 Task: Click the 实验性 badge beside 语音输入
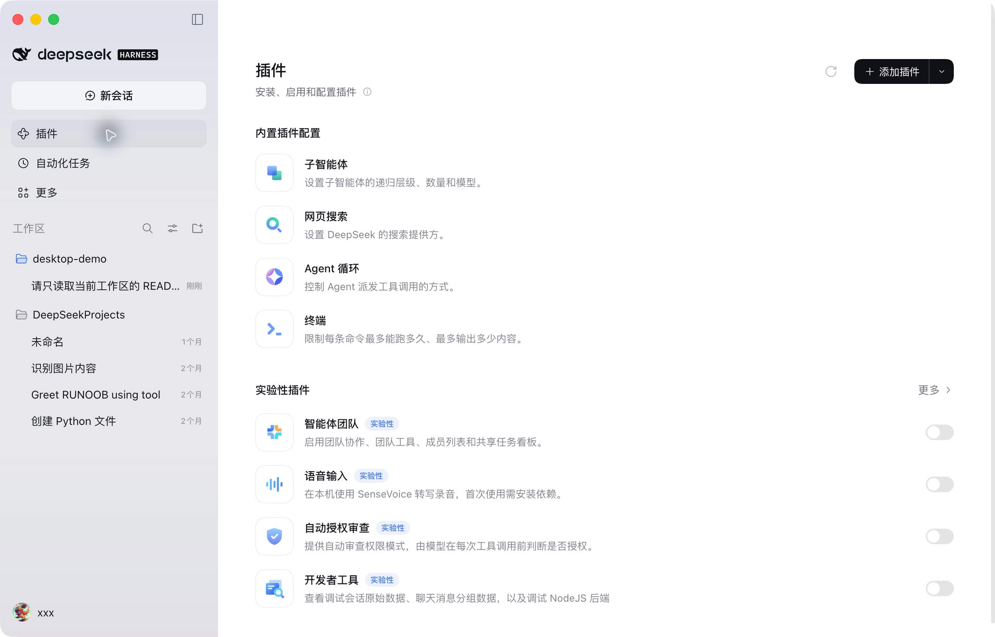[371, 476]
